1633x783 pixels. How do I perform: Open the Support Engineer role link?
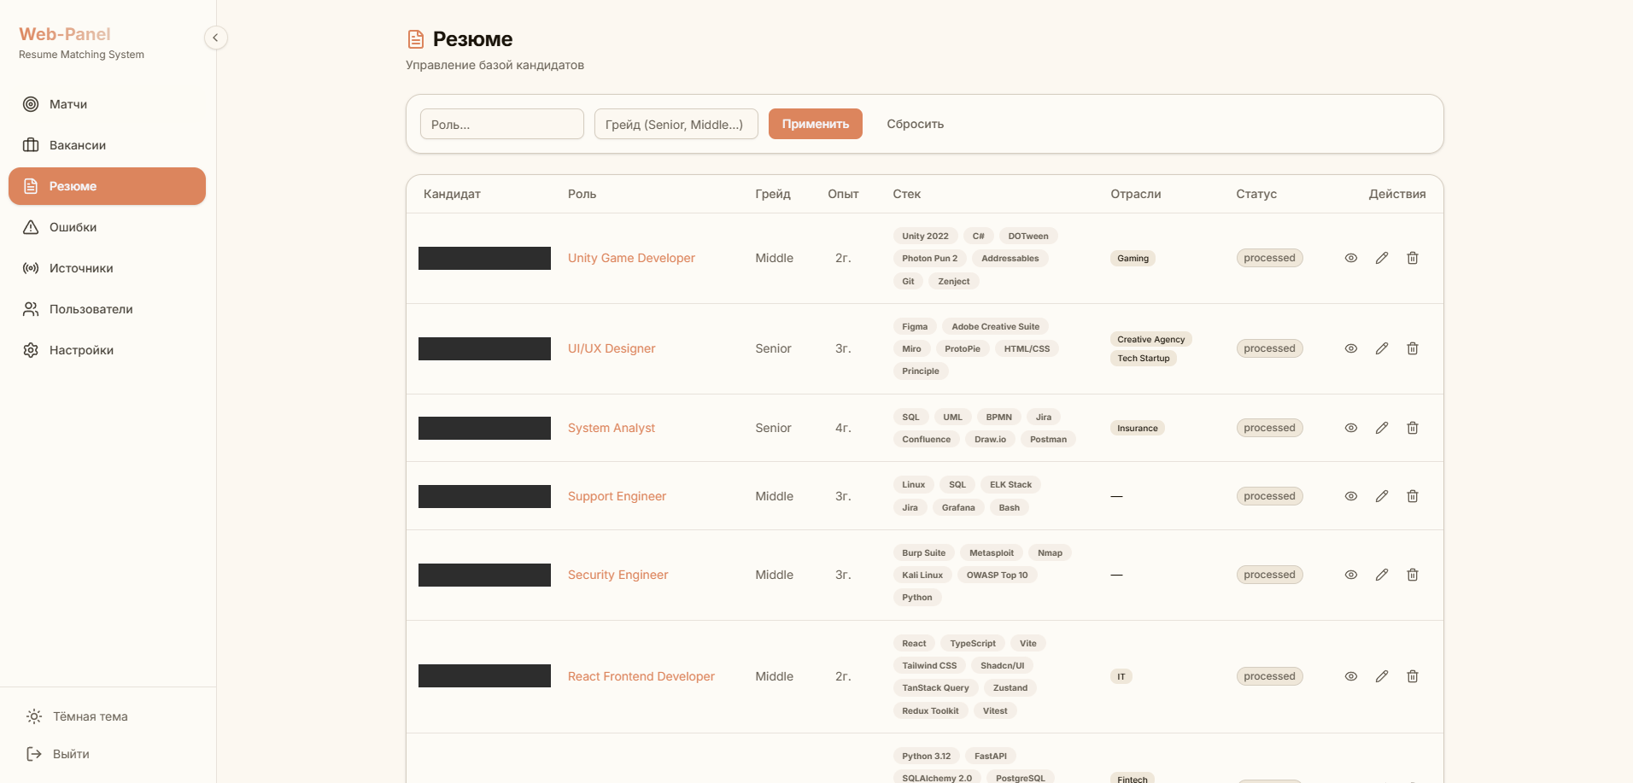click(617, 496)
